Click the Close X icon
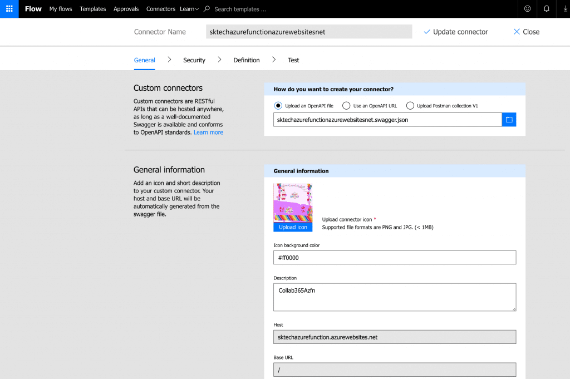570x379 pixels. [x=517, y=32]
